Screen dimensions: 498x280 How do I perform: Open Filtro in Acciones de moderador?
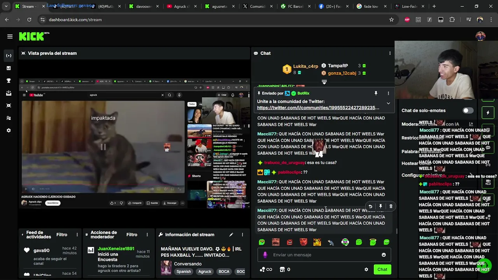pyautogui.click(x=132, y=234)
